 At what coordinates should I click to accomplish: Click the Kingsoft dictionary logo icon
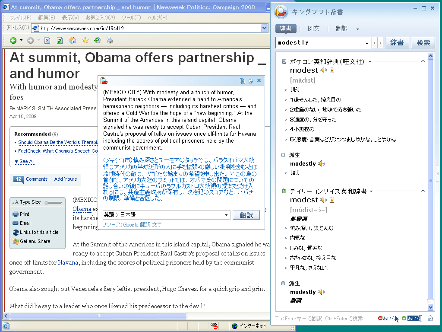point(281,12)
